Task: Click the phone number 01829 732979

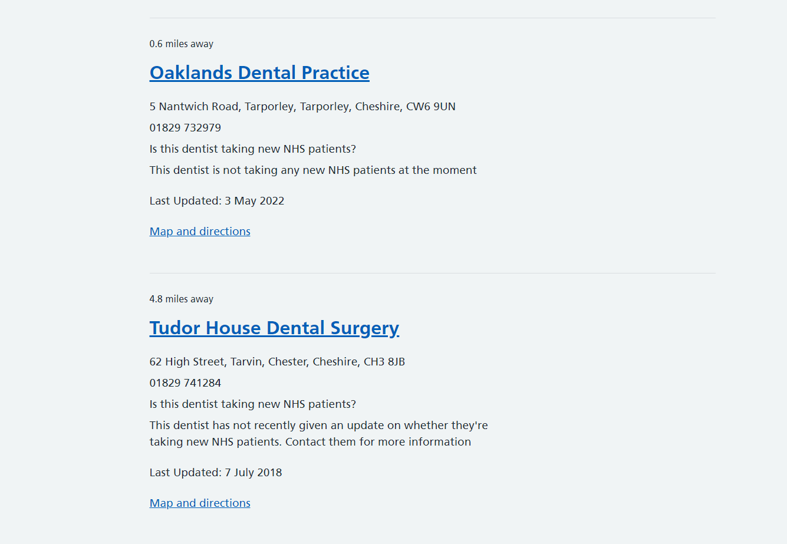Action: click(185, 127)
